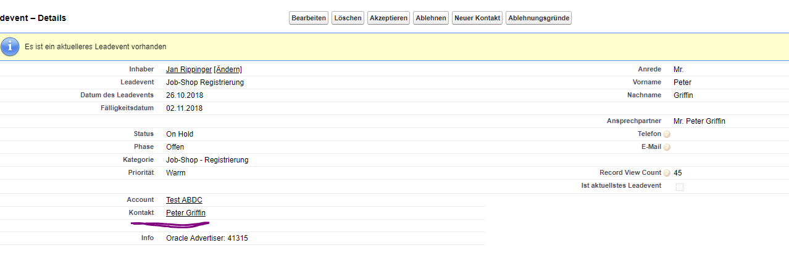Open the Test ABDC account link
This screenshot has width=789, height=253.
tap(184, 200)
